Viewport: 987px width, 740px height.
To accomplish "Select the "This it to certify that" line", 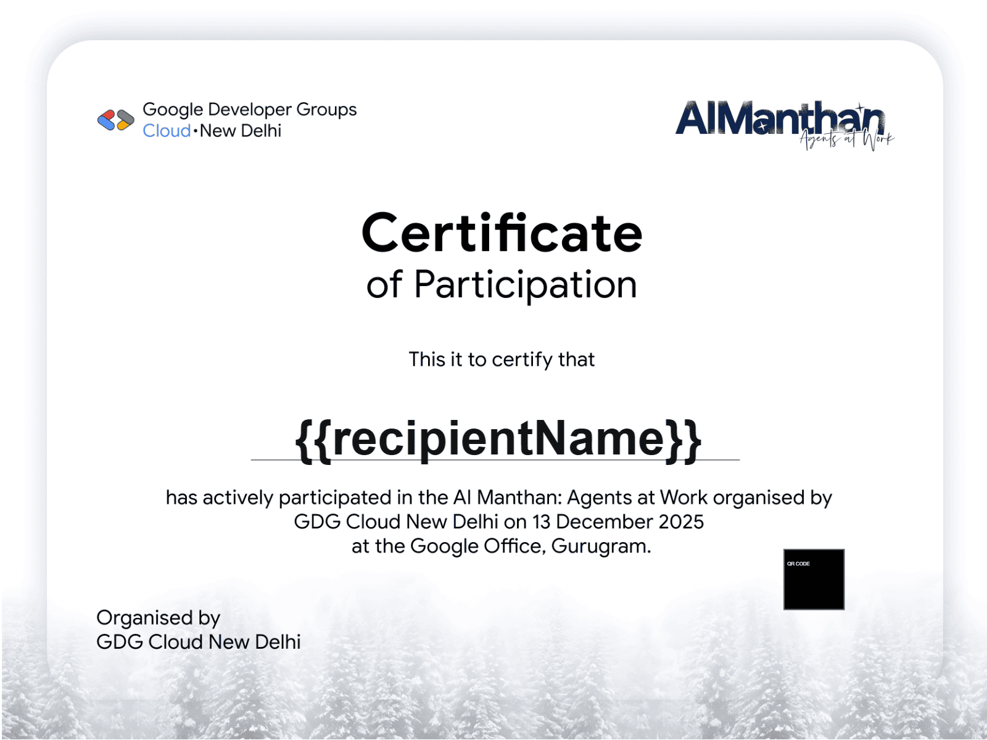I will pyautogui.click(x=502, y=360).
